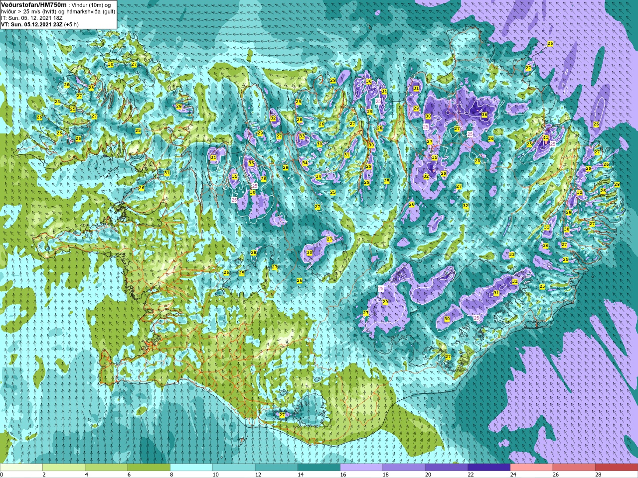The width and height of the screenshot is (638, 478).
Task: Pick the light pink 24–26 m/s legend swatch
Action: (531, 468)
